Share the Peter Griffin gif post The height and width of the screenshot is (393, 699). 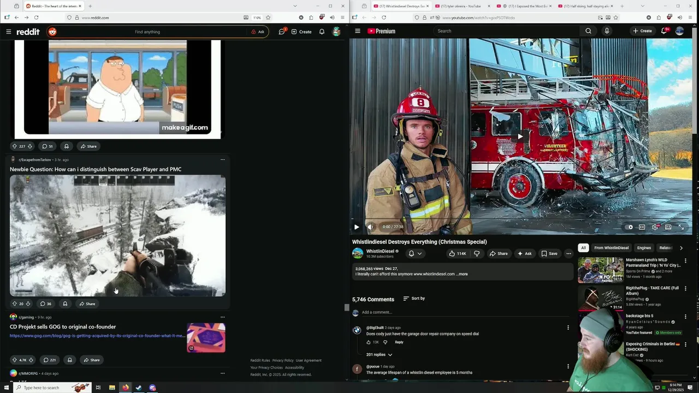pos(88,146)
